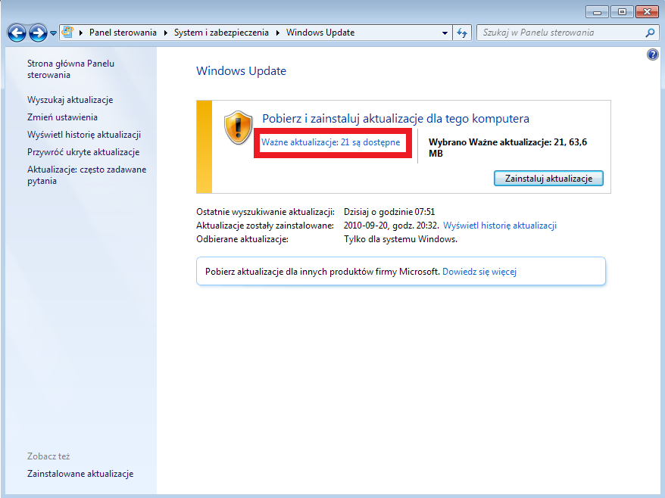Click the Control Panel icon in address bar
The width and height of the screenshot is (665, 498).
[x=67, y=33]
